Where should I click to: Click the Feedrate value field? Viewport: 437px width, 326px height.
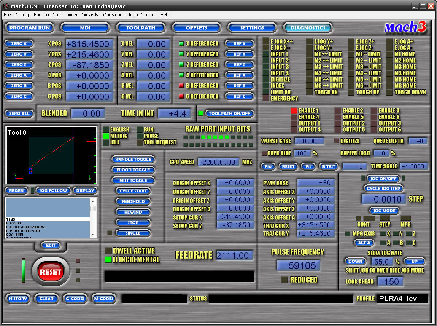(235, 255)
